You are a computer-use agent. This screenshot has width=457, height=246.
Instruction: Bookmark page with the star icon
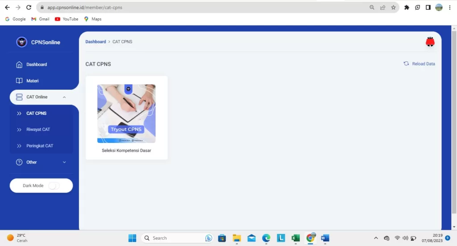393,8
